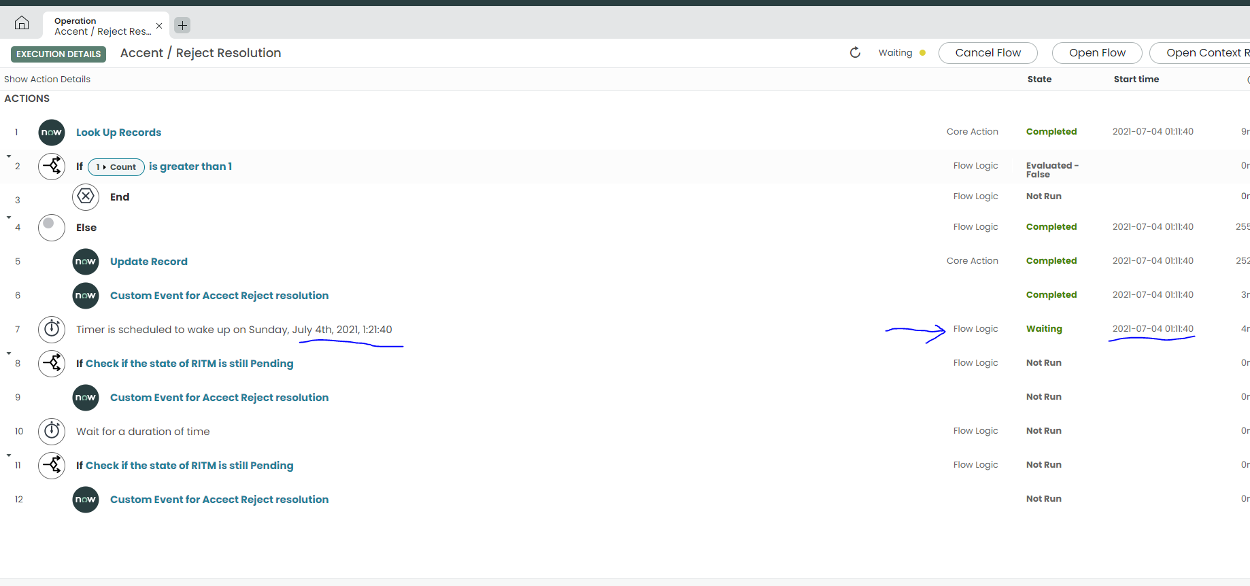Click the Accent / Reject Resolution title

click(201, 53)
